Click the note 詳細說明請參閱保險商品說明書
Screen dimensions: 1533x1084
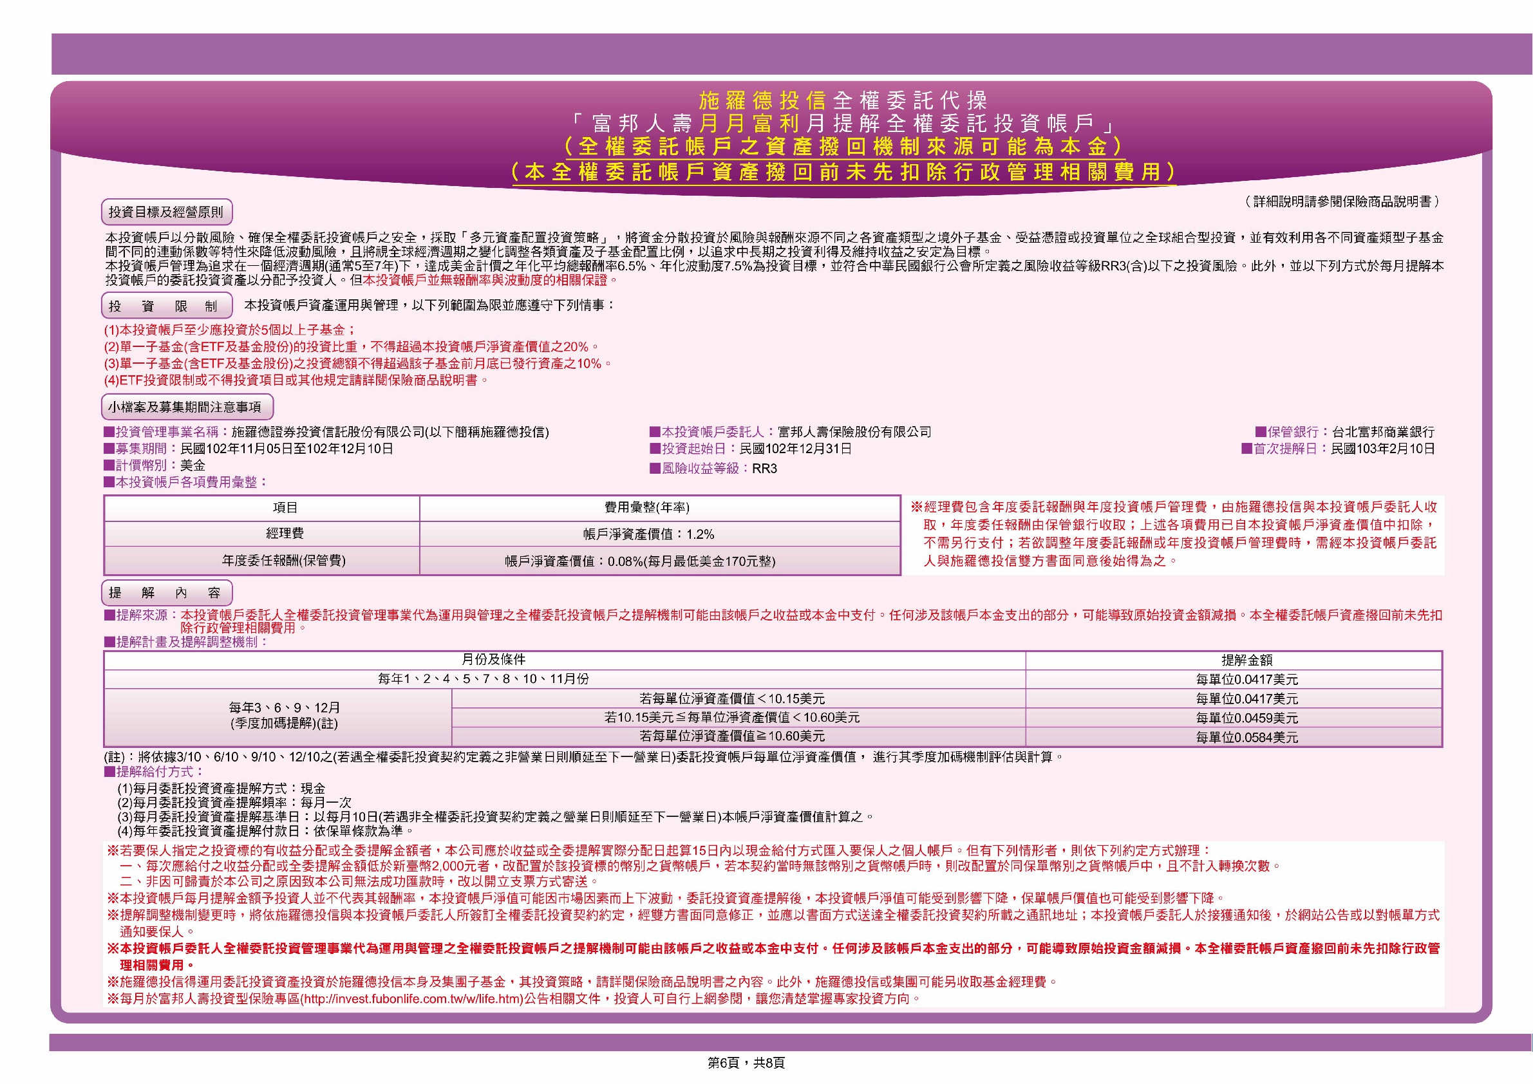pos(1342,201)
